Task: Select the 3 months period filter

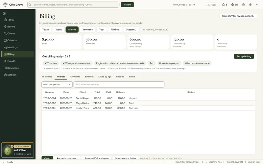Action: click(87, 30)
